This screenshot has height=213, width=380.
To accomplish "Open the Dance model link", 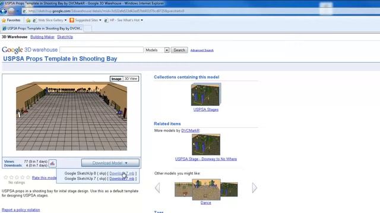I will pyautogui.click(x=206, y=203).
